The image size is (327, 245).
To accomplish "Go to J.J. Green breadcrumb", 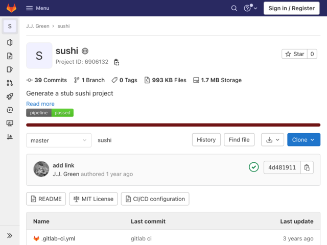I will coord(38,26).
